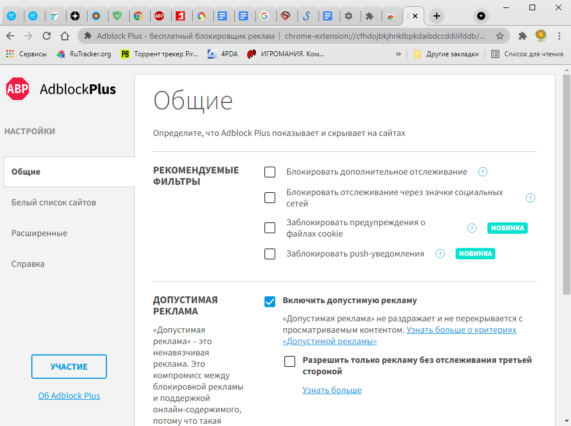
Task: Enable Блокировать push-уведомления
Action: coord(270,254)
